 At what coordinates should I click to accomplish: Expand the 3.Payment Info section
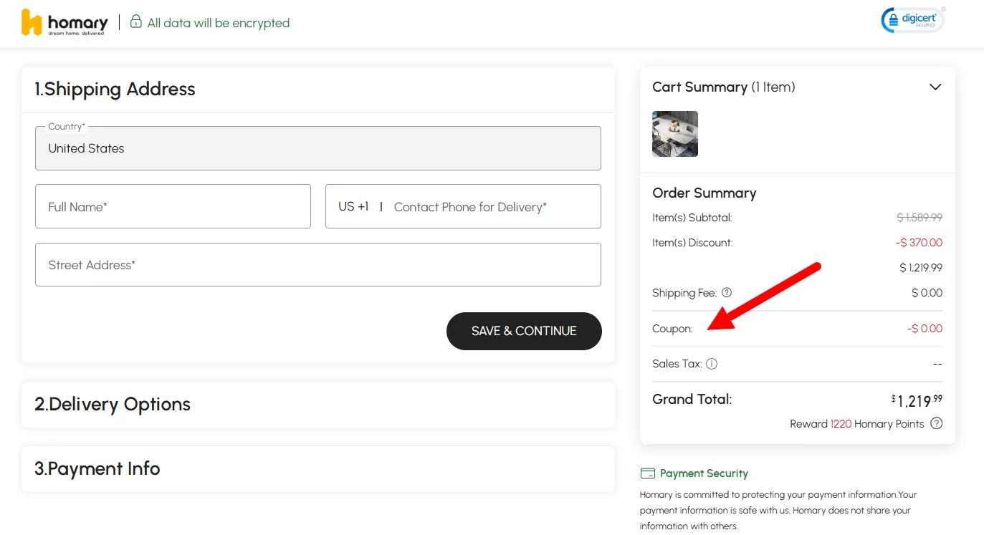click(318, 469)
